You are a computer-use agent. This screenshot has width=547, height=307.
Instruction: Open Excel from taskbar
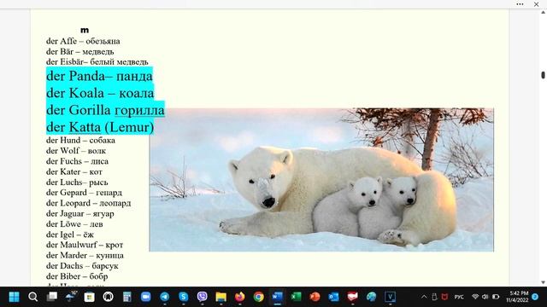(297, 297)
